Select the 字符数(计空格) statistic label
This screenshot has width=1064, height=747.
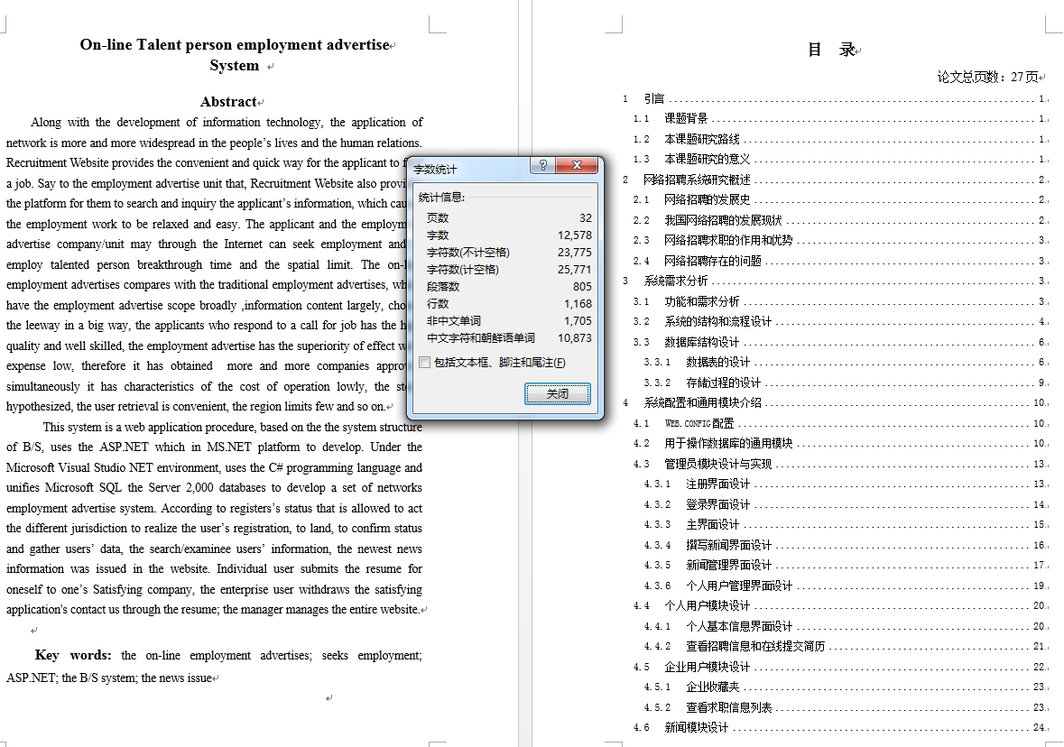click(x=463, y=270)
